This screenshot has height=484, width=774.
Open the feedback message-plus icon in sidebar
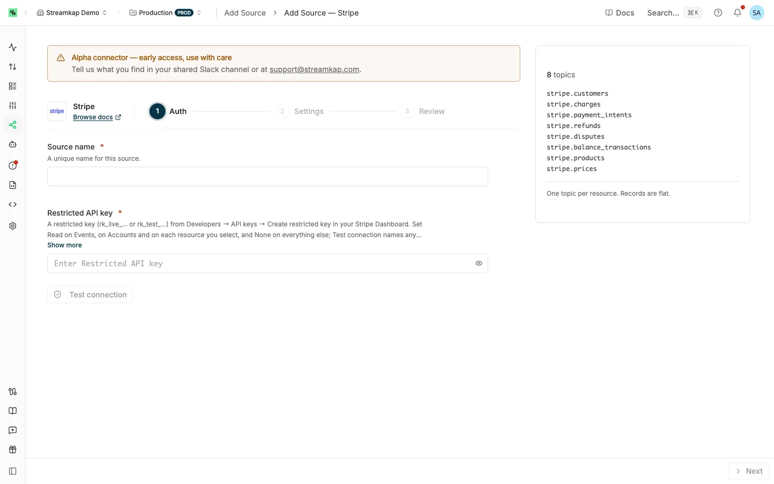pos(13,430)
